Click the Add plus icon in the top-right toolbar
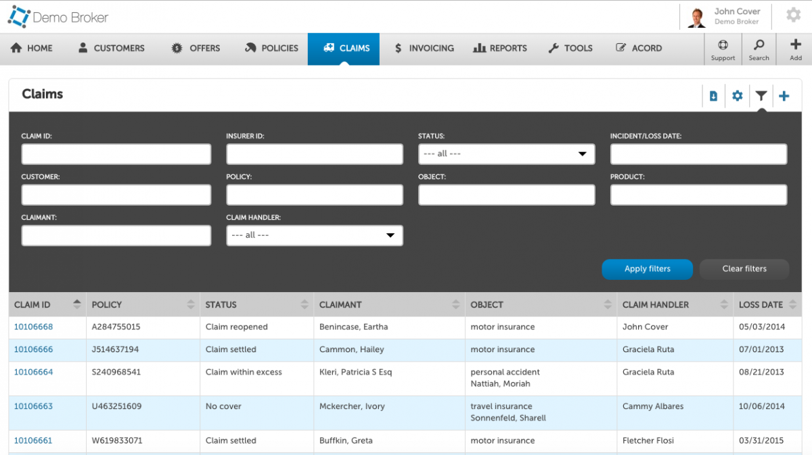The width and height of the screenshot is (812, 455). click(x=794, y=49)
